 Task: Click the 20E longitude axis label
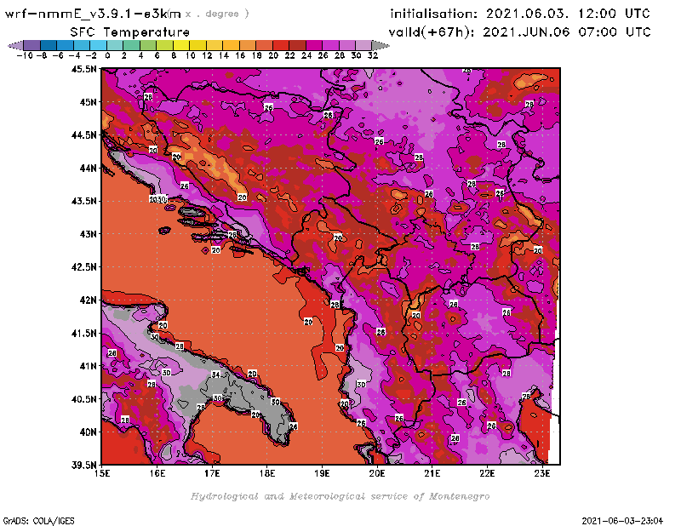[377, 473]
